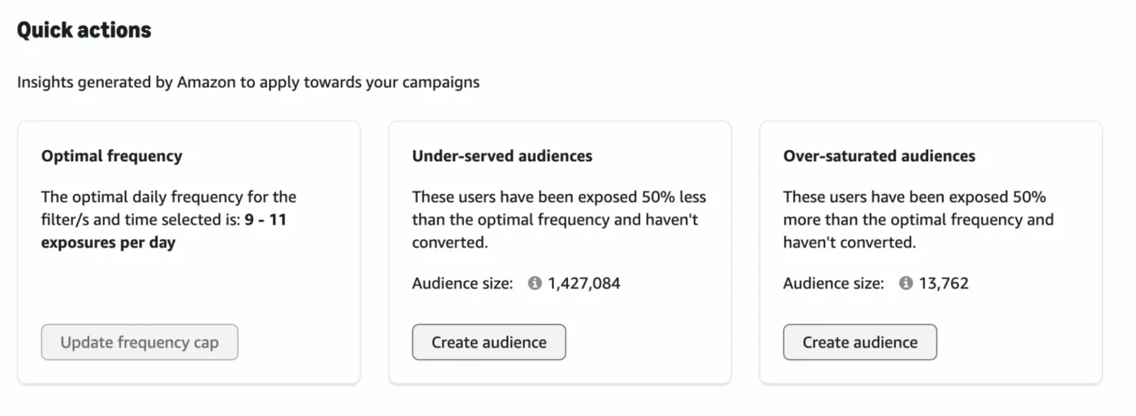Click the Insights generated by Amazon subtitle
The image size is (1136, 416).
(247, 83)
